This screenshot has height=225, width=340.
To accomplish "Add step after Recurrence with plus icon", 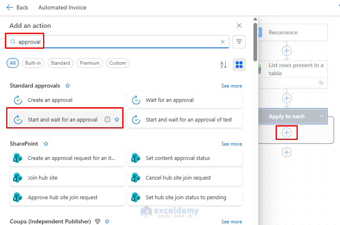I will pyautogui.click(x=286, y=51).
